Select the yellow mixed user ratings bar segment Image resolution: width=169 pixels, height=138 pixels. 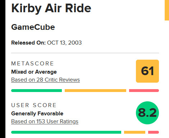134,132
